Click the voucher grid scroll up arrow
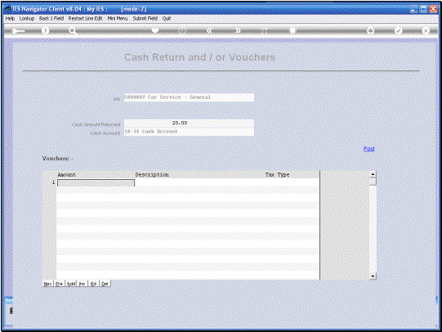This screenshot has width=442, height=332. click(x=373, y=175)
